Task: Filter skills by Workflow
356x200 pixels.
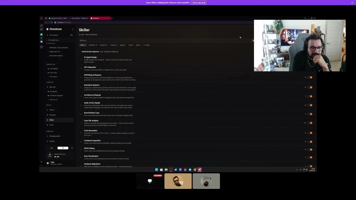Action: pos(93,45)
